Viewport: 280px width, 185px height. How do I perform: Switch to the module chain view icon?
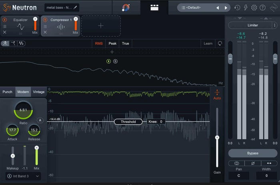tap(154, 8)
